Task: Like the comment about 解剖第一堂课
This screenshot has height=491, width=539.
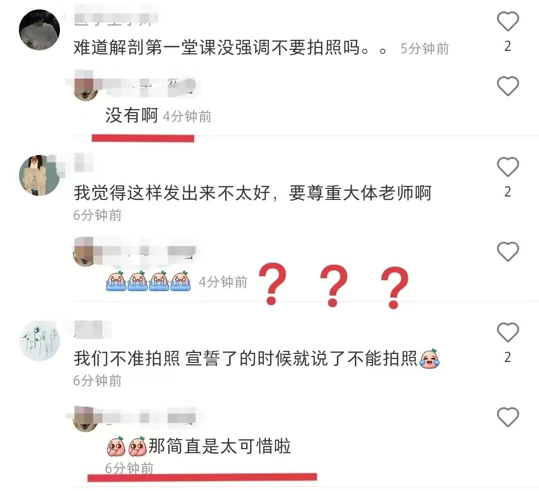Action: (508, 21)
